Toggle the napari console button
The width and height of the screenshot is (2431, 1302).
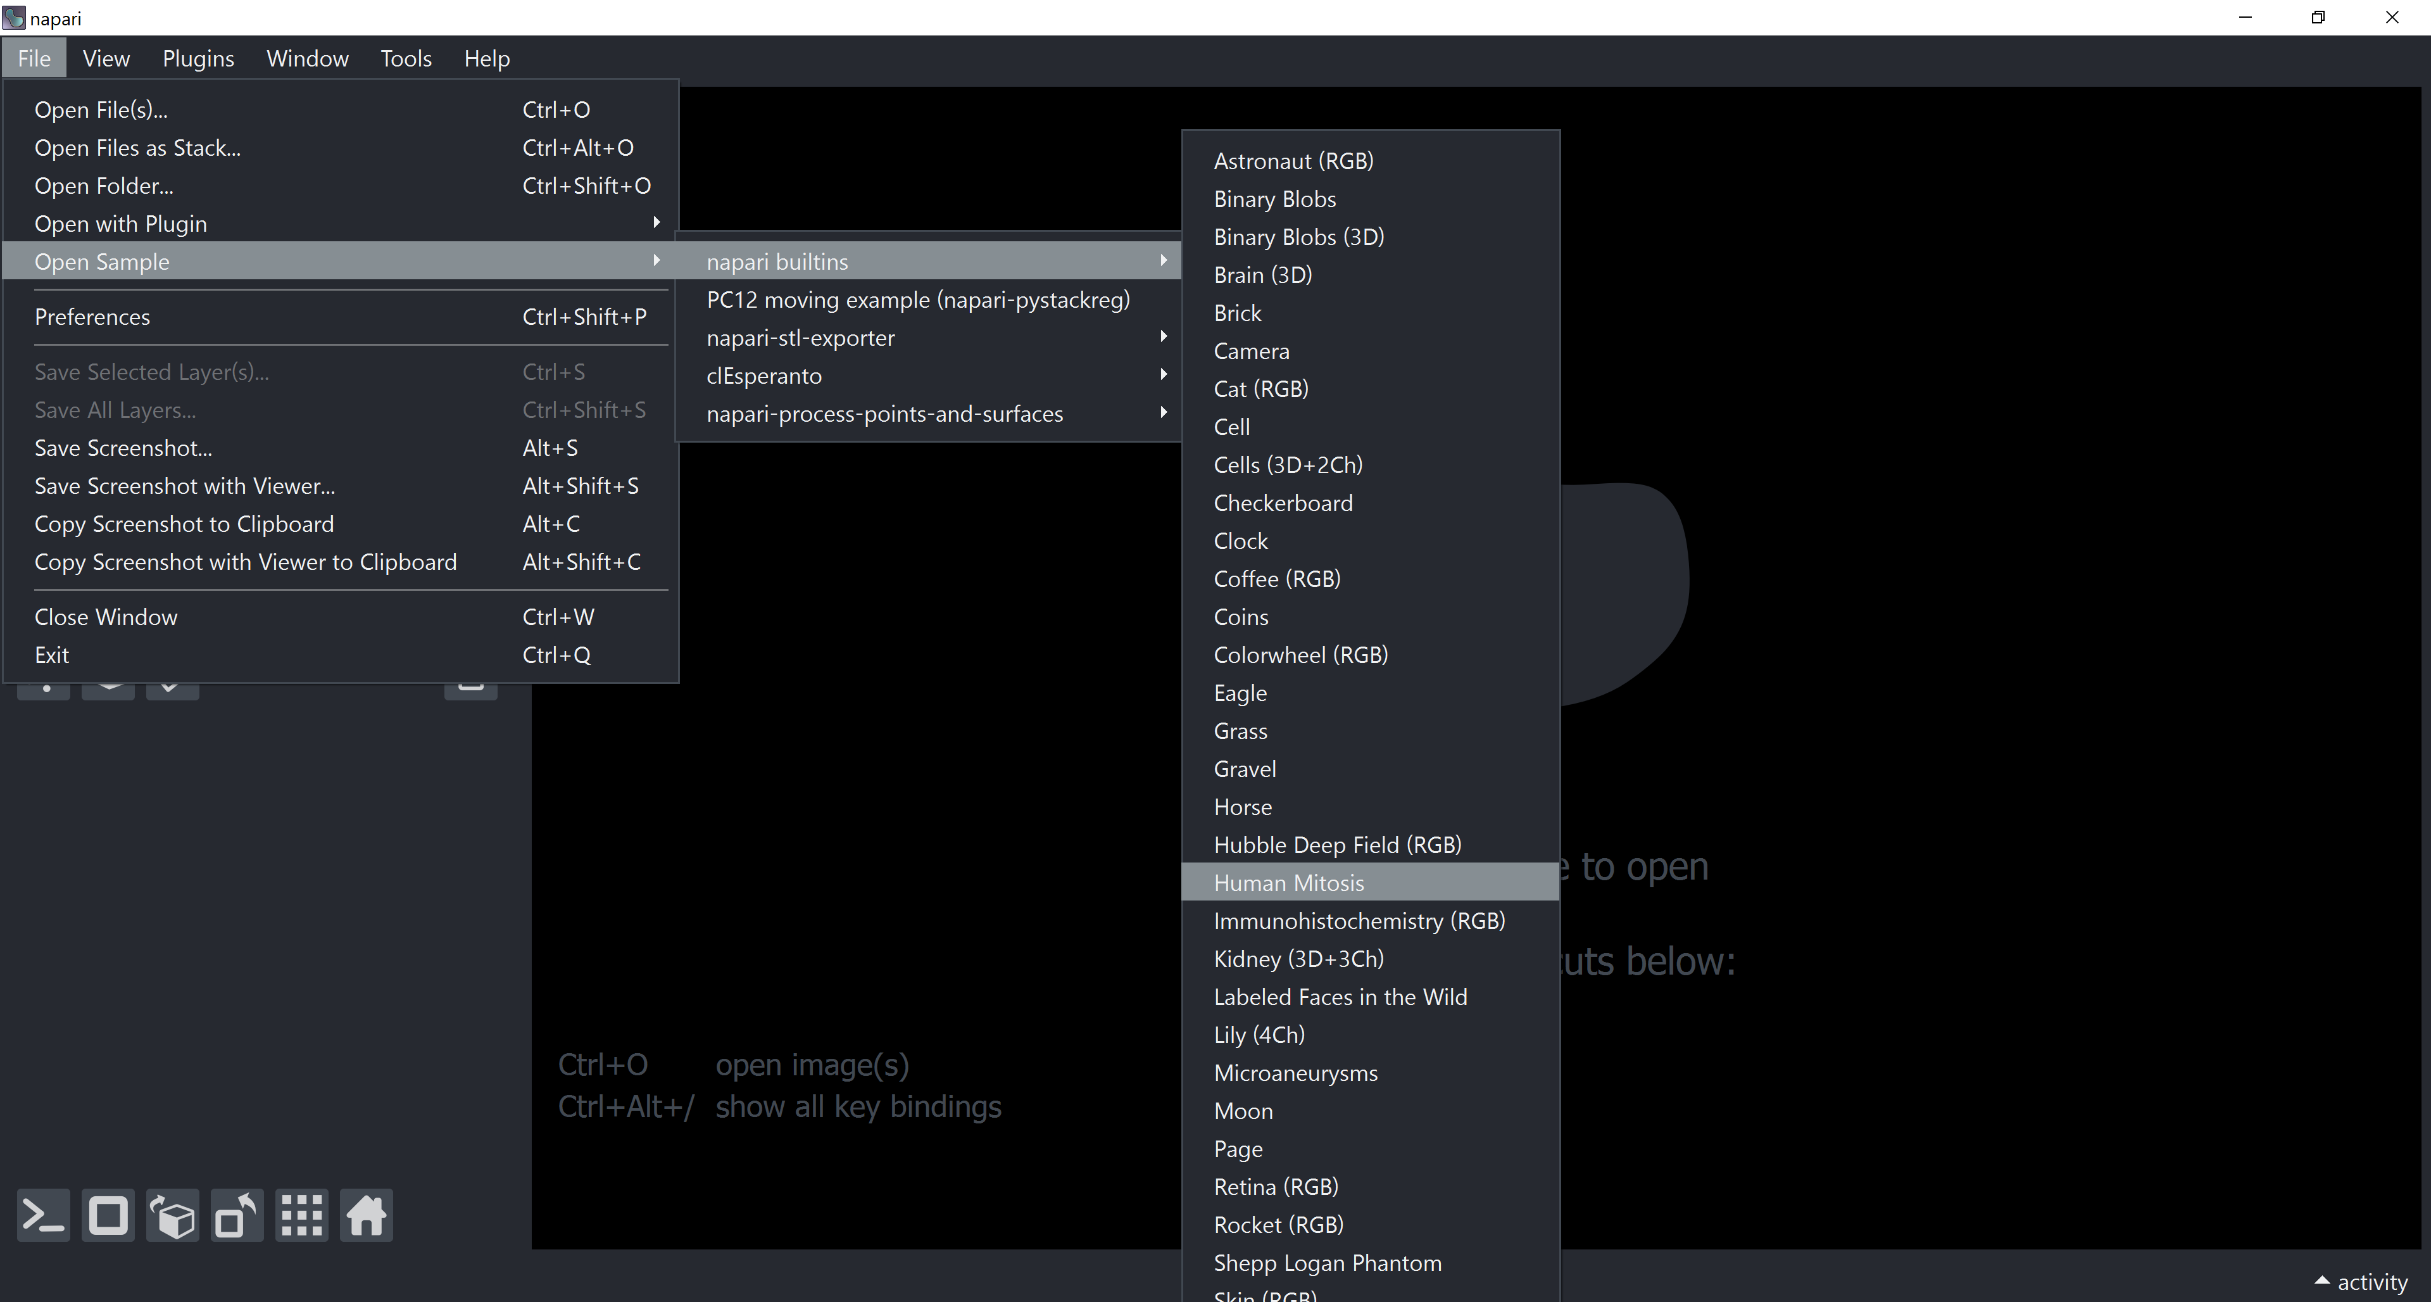[44, 1215]
